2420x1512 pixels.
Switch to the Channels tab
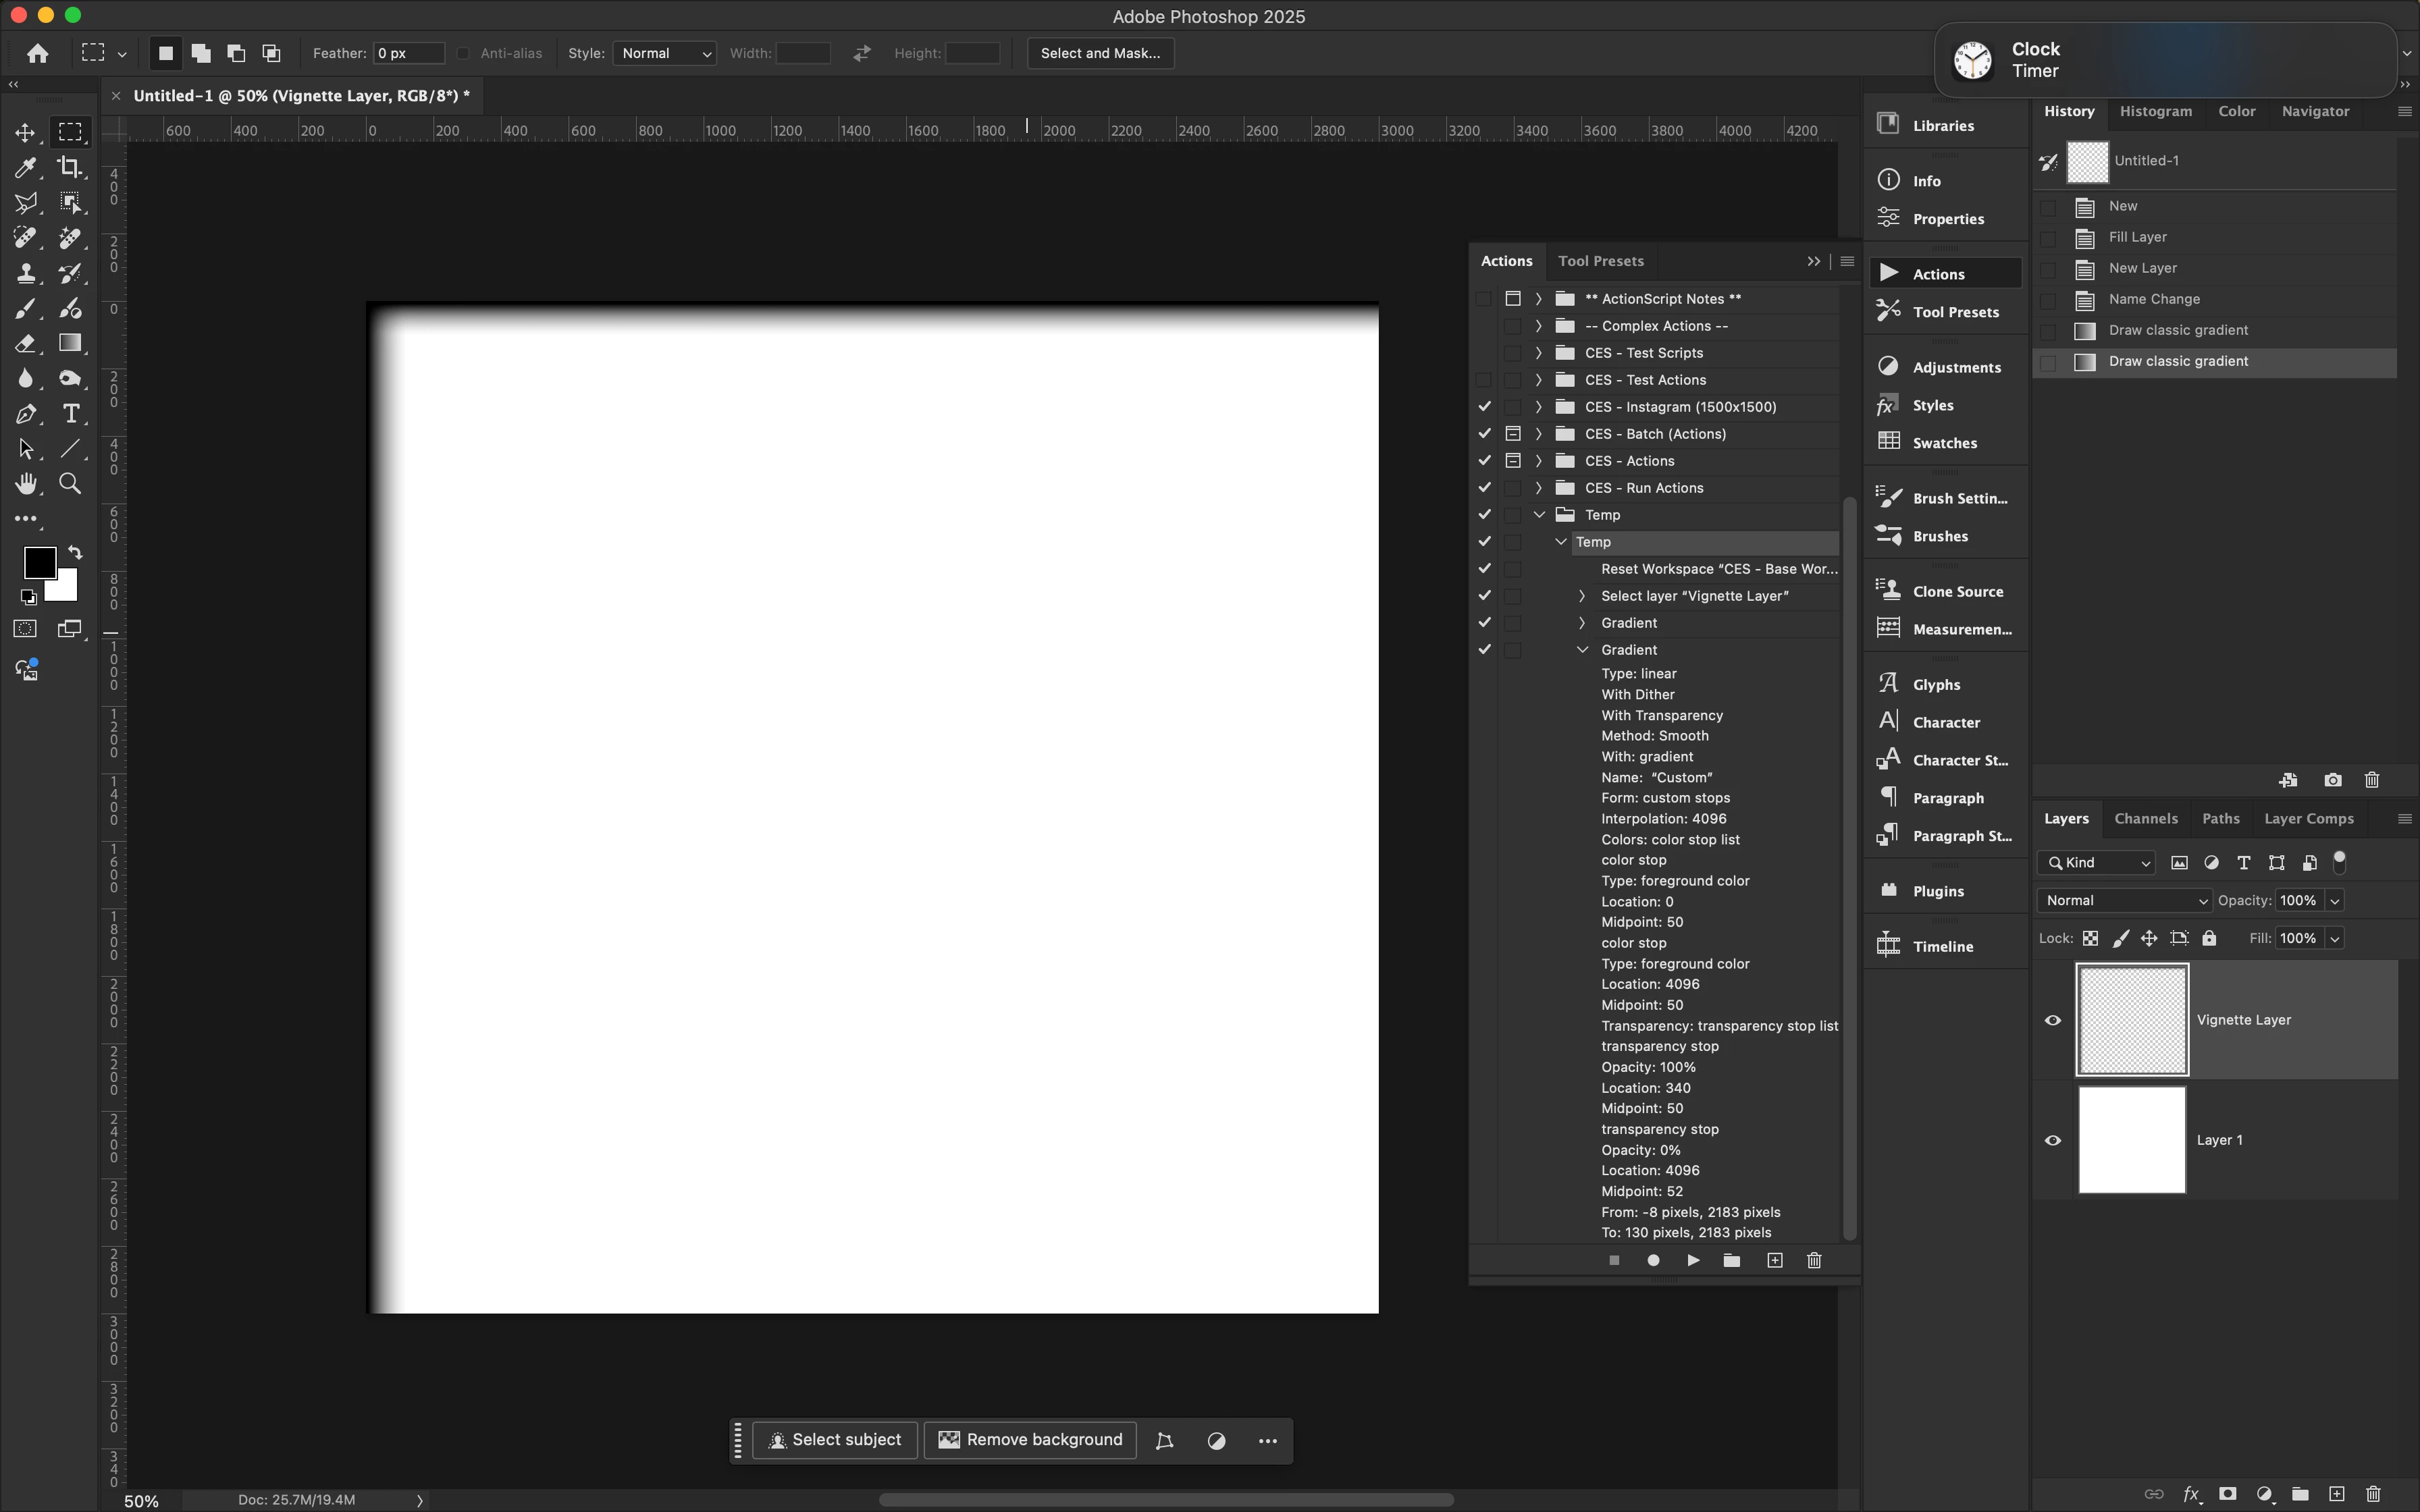tap(2145, 818)
